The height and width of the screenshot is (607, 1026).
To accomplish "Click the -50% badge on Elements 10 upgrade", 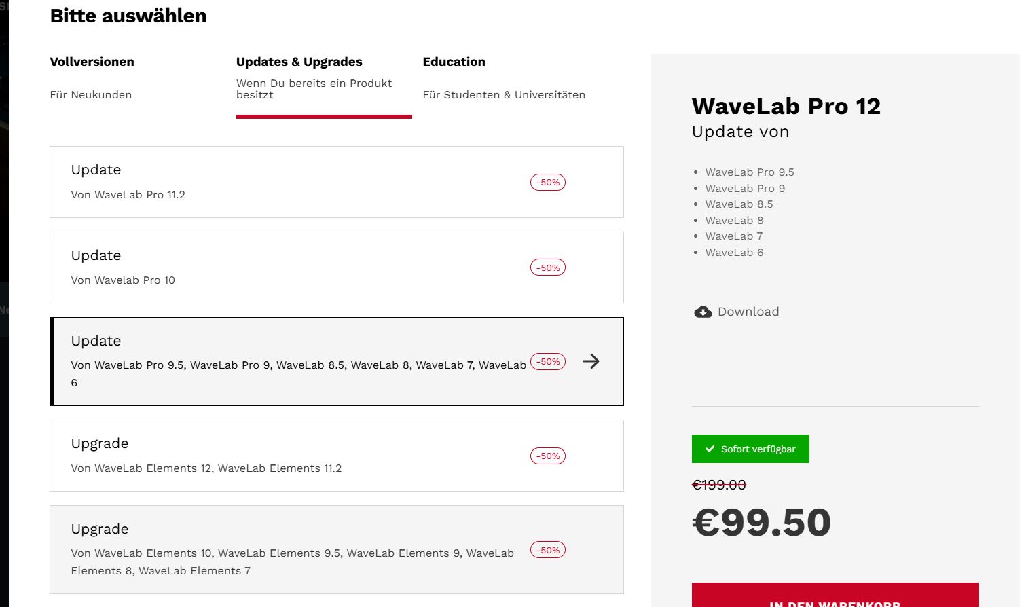I will point(547,550).
